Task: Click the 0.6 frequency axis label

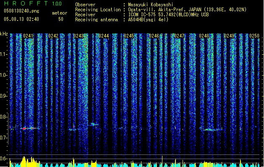Action: [3, 159]
